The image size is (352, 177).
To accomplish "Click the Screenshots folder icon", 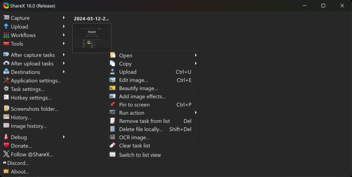I will click(x=6, y=109).
